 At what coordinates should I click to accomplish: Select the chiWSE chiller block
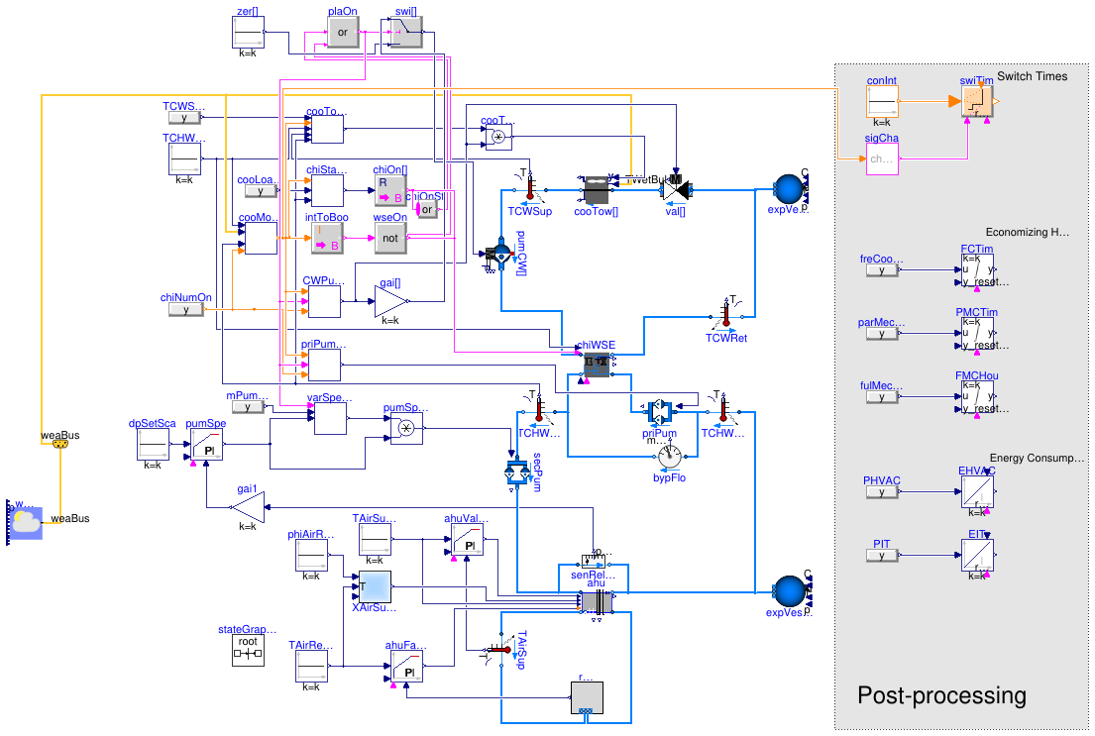(x=598, y=364)
